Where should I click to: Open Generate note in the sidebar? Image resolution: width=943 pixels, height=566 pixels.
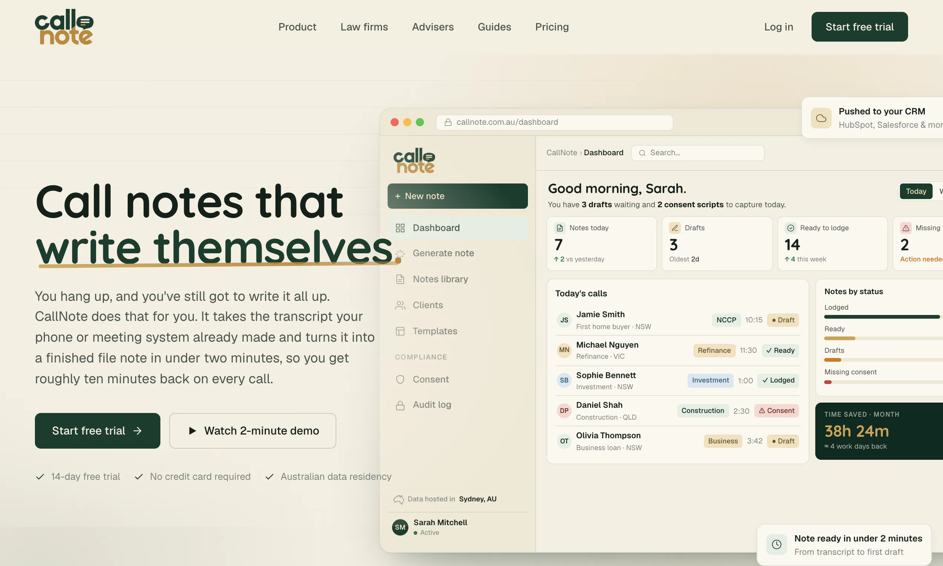pyautogui.click(x=457, y=253)
